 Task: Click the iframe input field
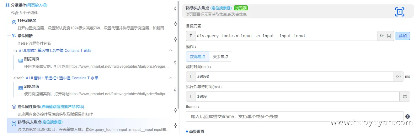294,117
